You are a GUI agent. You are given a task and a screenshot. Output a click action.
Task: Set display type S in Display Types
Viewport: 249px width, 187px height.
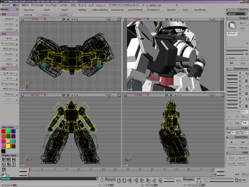click(8, 164)
